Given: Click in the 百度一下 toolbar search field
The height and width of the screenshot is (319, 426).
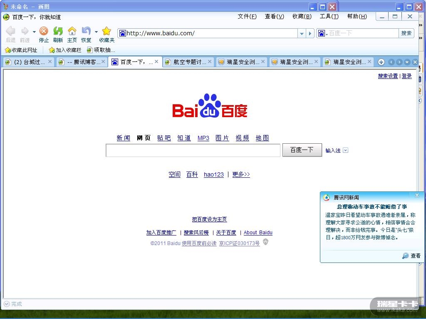Looking at the screenshot, I should [x=363, y=33].
